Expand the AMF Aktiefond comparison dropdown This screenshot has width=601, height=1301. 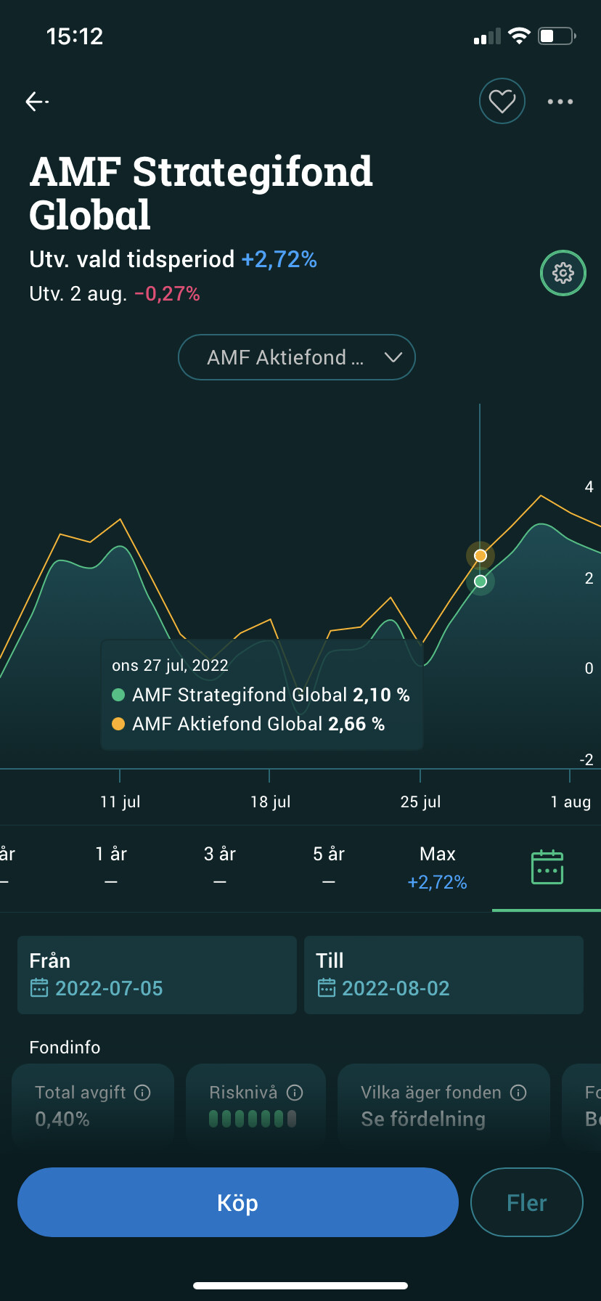(x=296, y=357)
